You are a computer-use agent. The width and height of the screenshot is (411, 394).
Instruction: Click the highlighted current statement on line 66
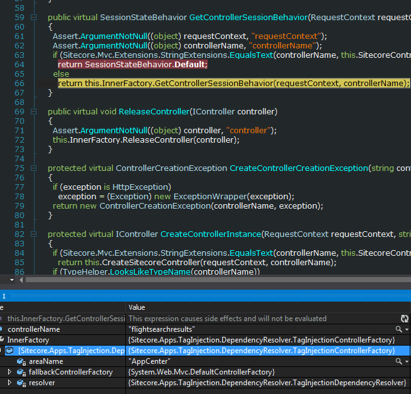point(234,83)
